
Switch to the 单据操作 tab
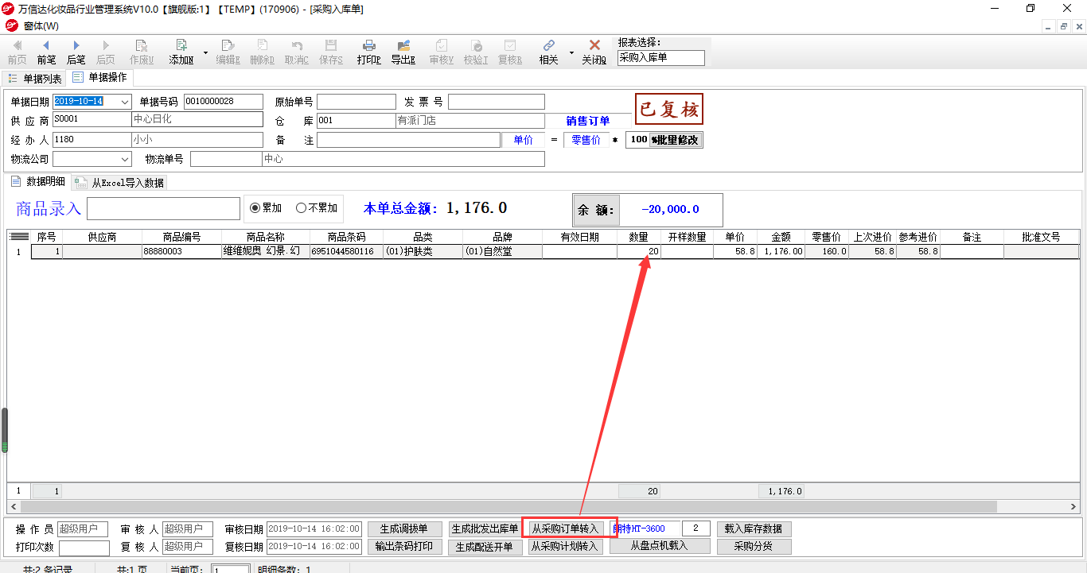(99, 78)
